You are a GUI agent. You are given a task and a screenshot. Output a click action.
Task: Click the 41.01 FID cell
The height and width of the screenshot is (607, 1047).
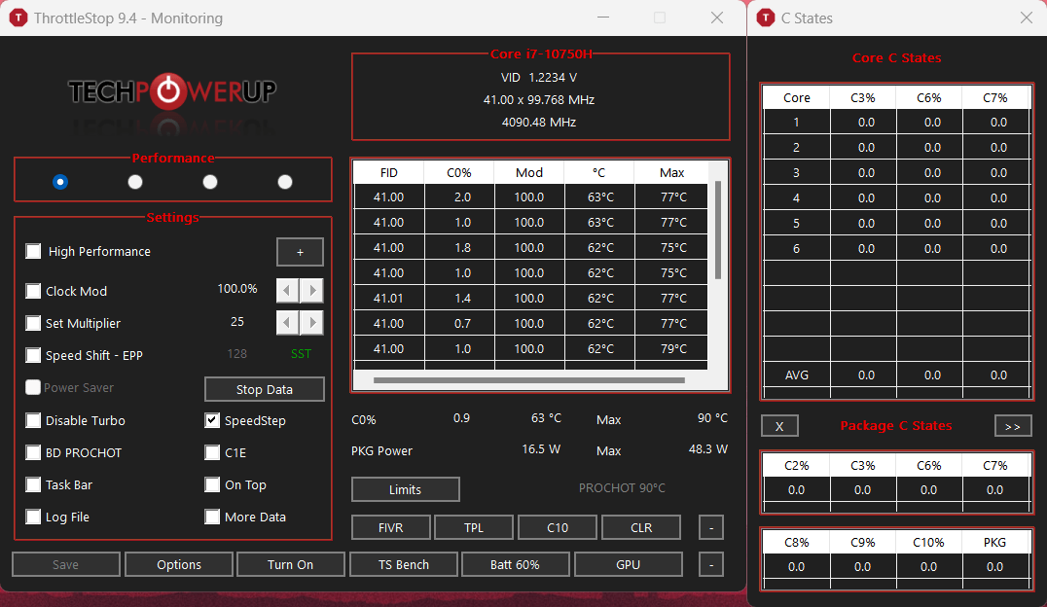388,298
